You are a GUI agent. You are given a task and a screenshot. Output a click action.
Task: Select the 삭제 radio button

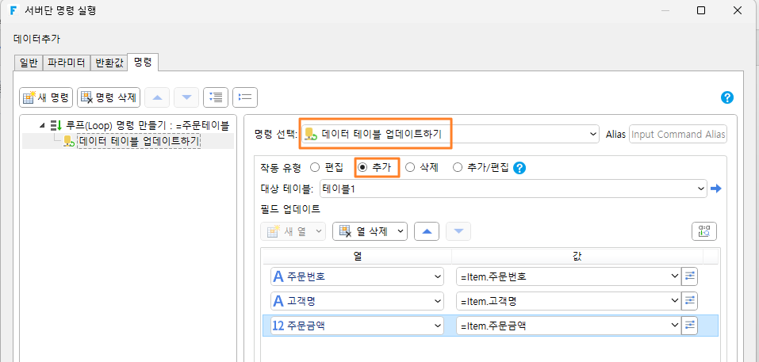point(422,168)
